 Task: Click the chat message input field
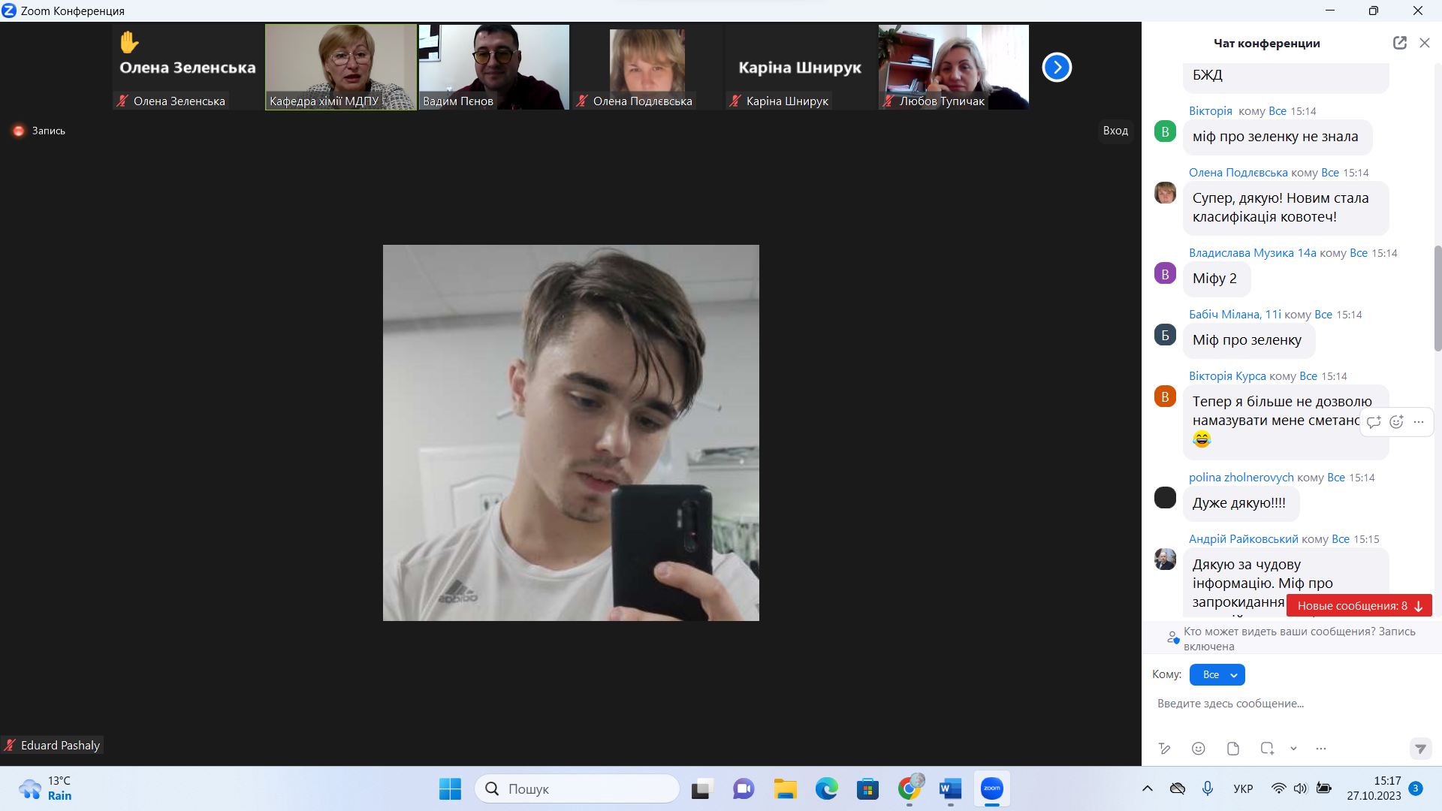(x=1277, y=704)
